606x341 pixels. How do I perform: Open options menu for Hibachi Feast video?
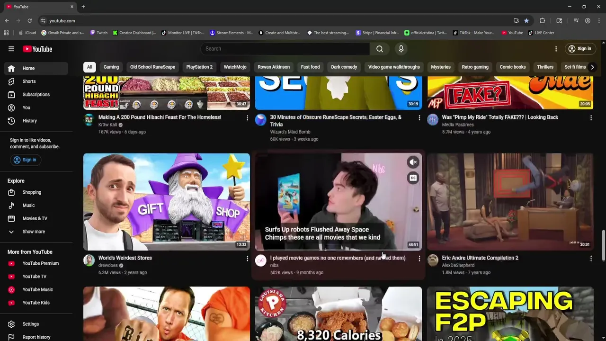pos(247,117)
